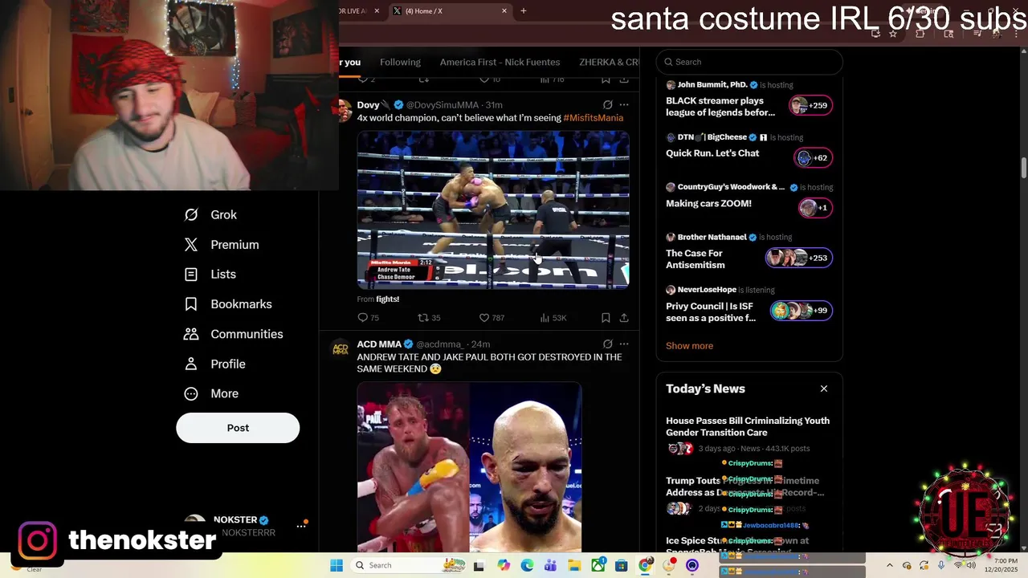Image resolution: width=1028 pixels, height=578 pixels.
Task: Open account options next to NOKSTER
Action: 301,526
